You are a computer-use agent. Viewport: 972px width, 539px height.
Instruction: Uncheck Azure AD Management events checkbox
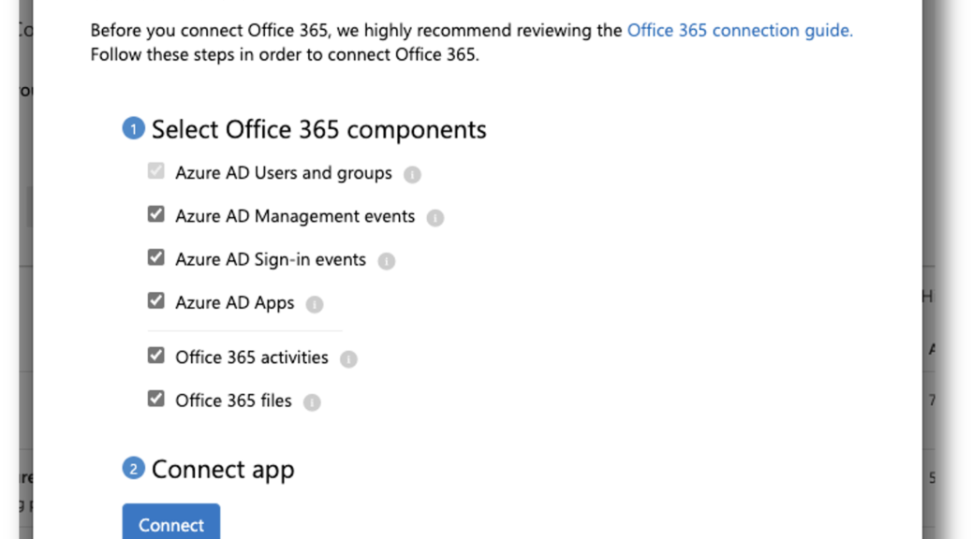[x=156, y=214]
